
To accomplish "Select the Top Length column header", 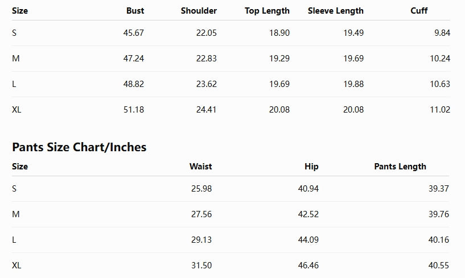I will click(267, 11).
